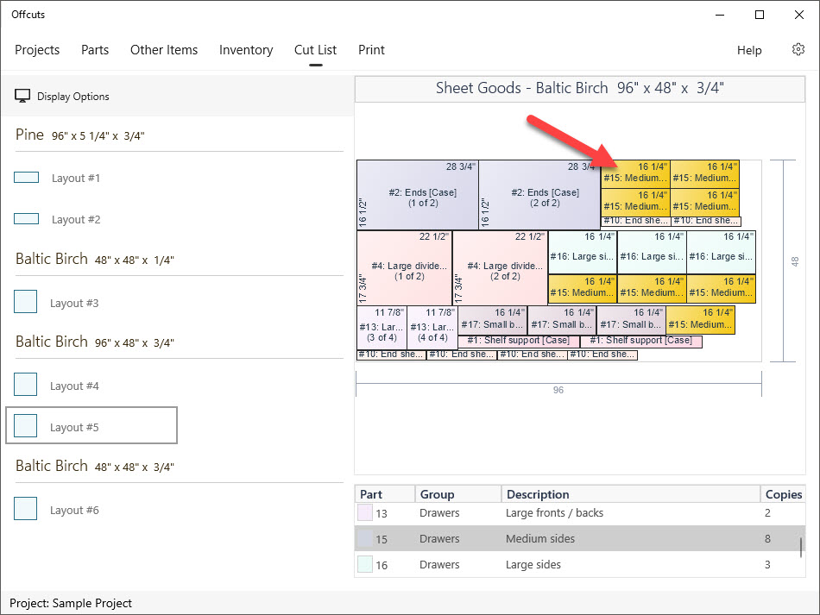820x615 pixels.
Task: Choose Layout #2 text entry
Action: [x=76, y=219]
